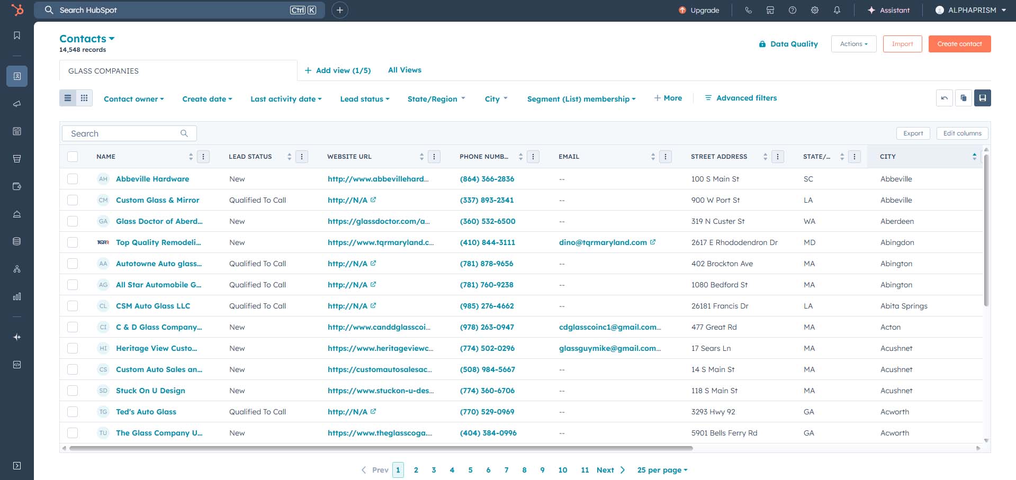1016x480 pixels.
Task: Check the Ted's Auto Glass row
Action: coord(73,412)
